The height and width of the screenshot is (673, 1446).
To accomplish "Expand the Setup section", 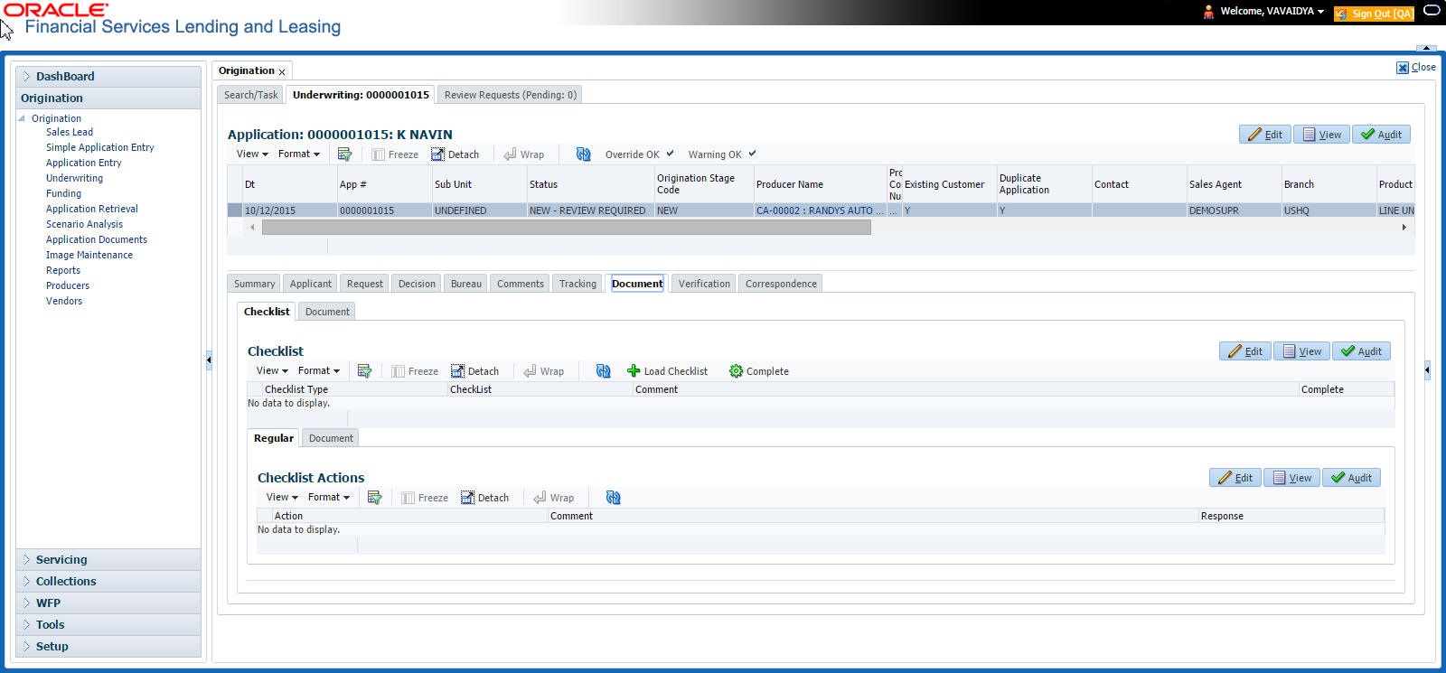I will point(108,647).
